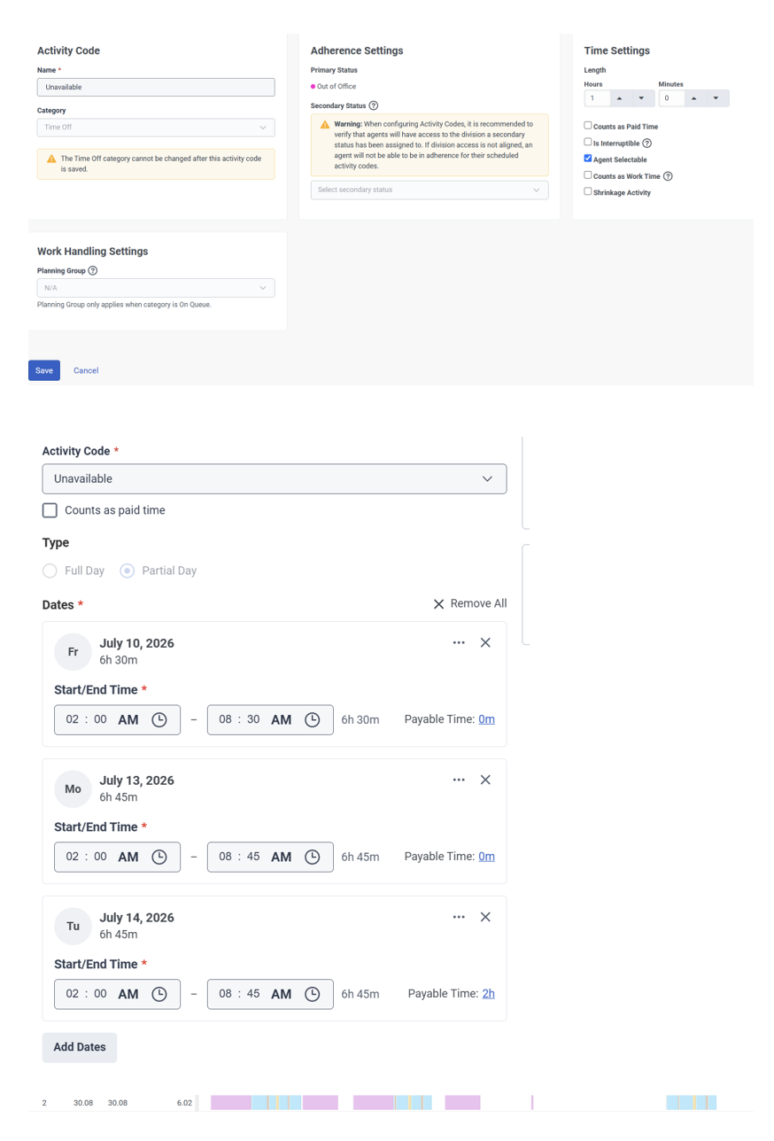Click the Mo day badge for July 13
The image size is (774, 1141).
(x=73, y=789)
